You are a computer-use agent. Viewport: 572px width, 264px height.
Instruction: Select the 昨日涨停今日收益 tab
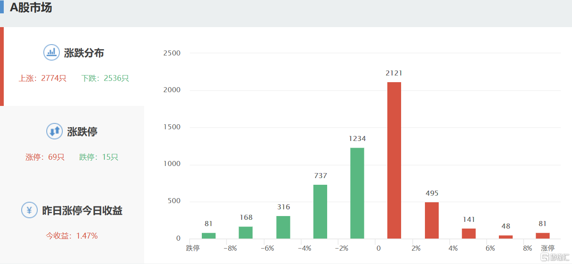pyautogui.click(x=82, y=211)
